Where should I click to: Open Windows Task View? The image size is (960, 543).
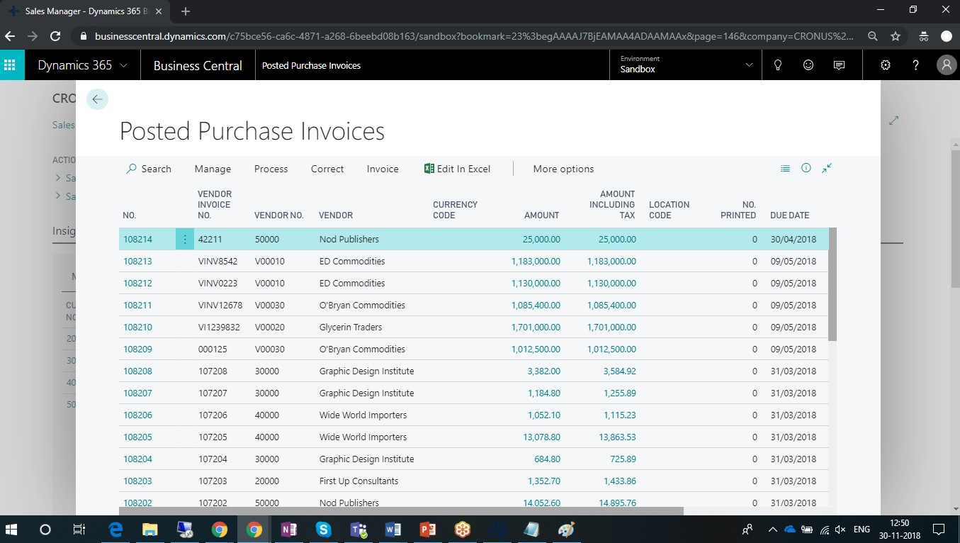pyautogui.click(x=79, y=530)
